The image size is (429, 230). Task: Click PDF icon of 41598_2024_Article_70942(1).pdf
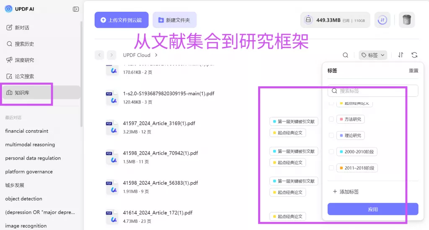click(111, 157)
